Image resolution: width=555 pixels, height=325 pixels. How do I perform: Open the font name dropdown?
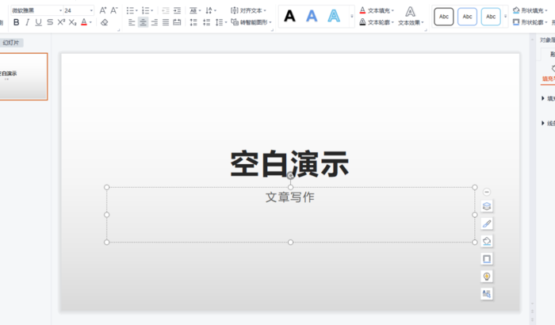[59, 10]
